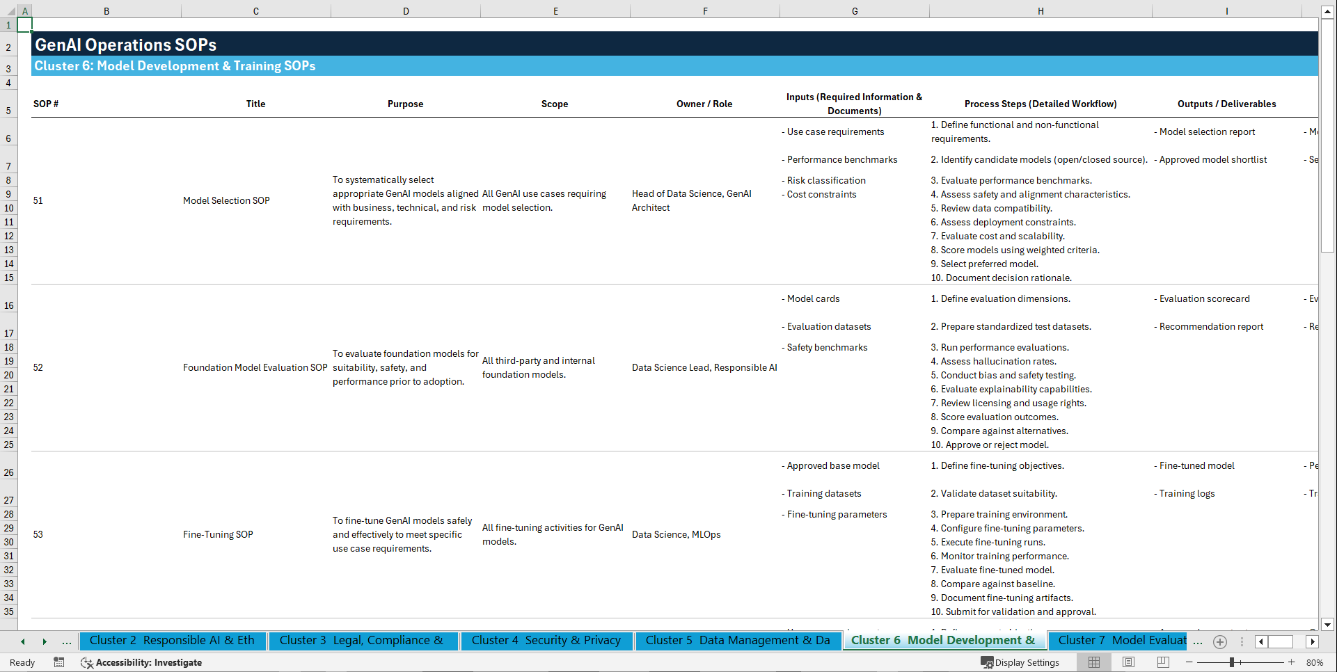Expand more tabs after Cluster 7 ellipsis
The height and width of the screenshot is (672, 1337).
pyautogui.click(x=1198, y=641)
